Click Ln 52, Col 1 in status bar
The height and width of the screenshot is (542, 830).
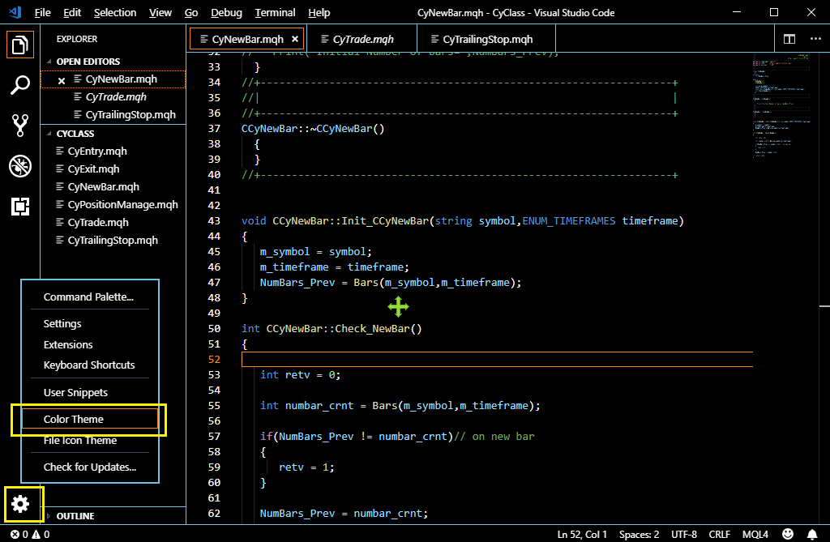click(582, 535)
